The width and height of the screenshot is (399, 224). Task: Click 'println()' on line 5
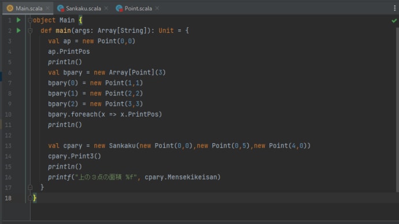65,62
